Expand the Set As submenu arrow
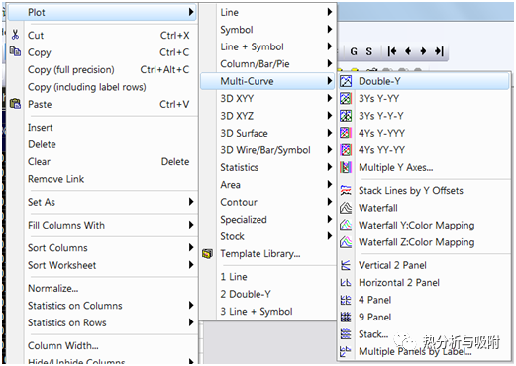 pyautogui.click(x=191, y=202)
